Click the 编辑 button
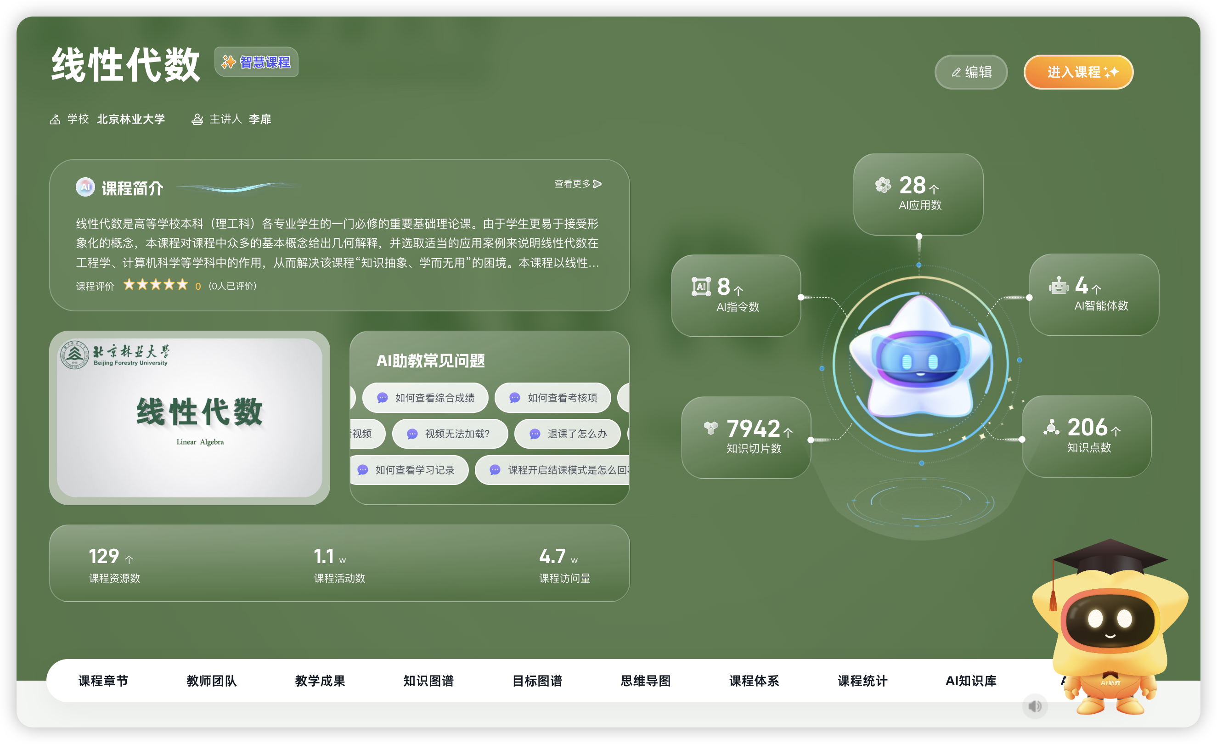The width and height of the screenshot is (1217, 744). click(x=971, y=72)
